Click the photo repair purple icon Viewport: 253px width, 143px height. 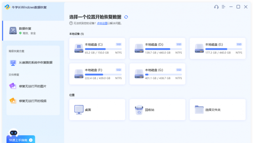click(13, 86)
